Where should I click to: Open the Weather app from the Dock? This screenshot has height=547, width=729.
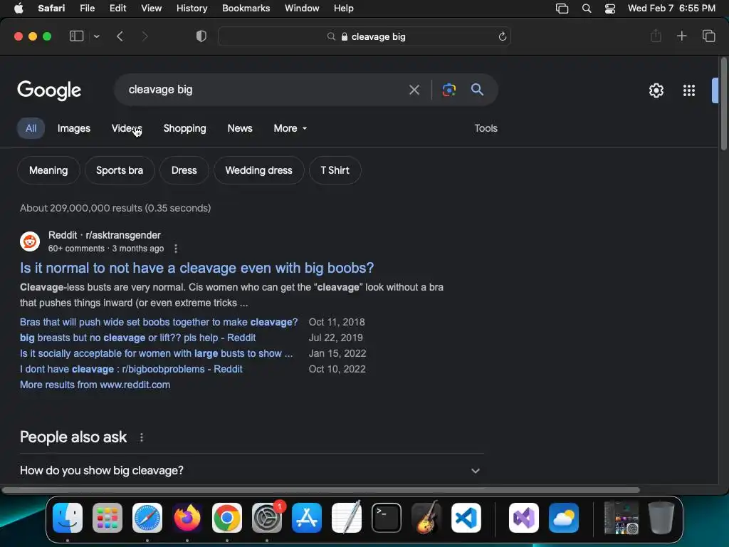point(564,518)
